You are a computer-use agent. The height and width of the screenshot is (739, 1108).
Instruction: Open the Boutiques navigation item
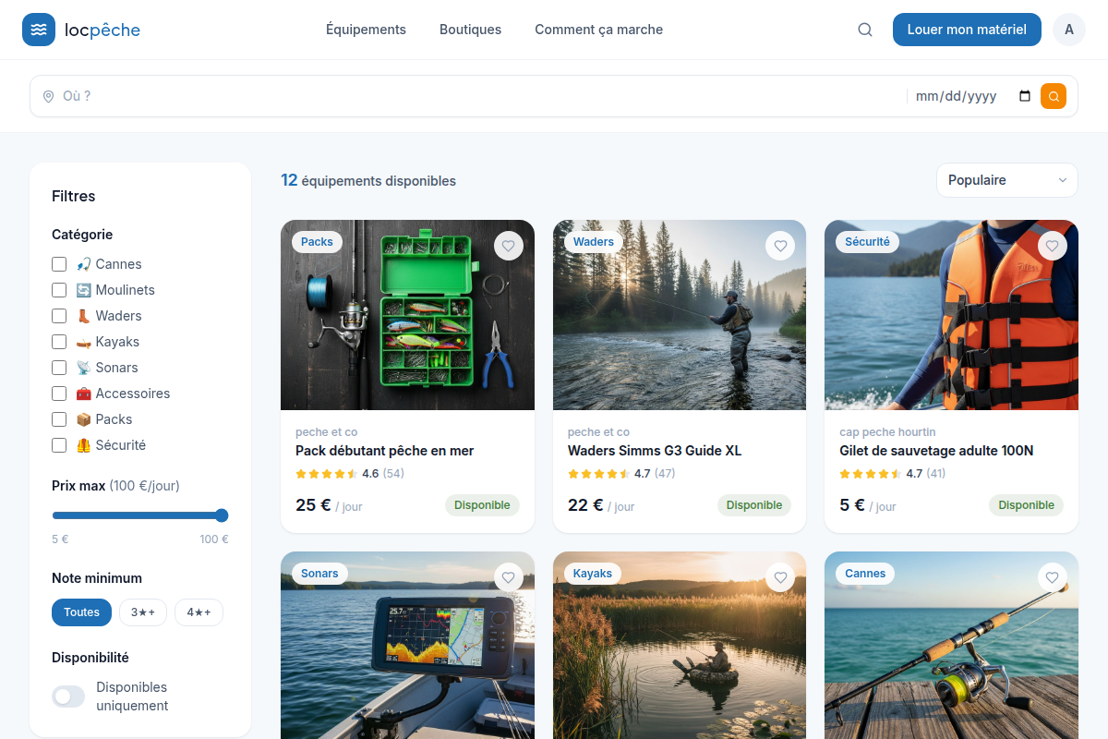point(470,30)
